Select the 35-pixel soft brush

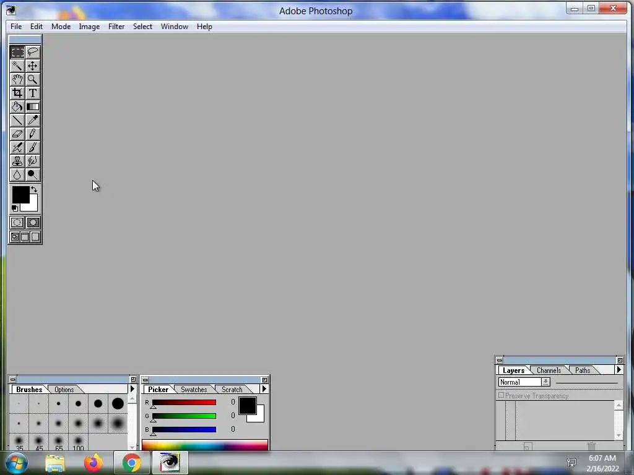tap(19, 443)
